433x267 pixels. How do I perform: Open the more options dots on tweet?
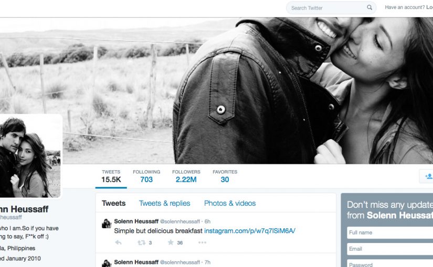202,242
